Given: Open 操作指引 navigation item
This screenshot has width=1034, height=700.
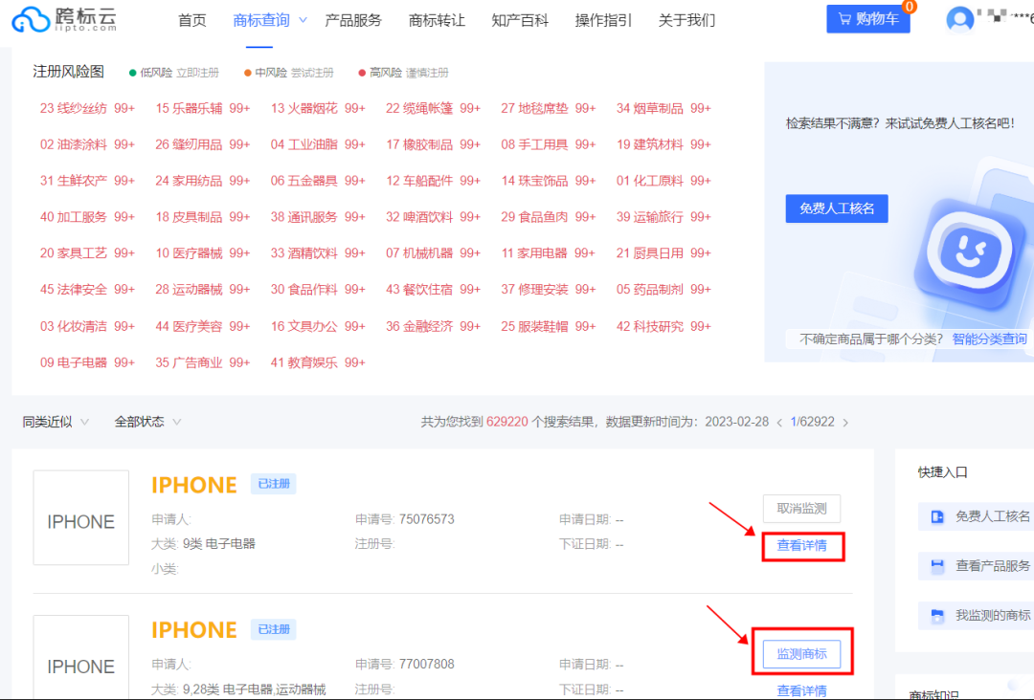Looking at the screenshot, I should click(x=603, y=20).
